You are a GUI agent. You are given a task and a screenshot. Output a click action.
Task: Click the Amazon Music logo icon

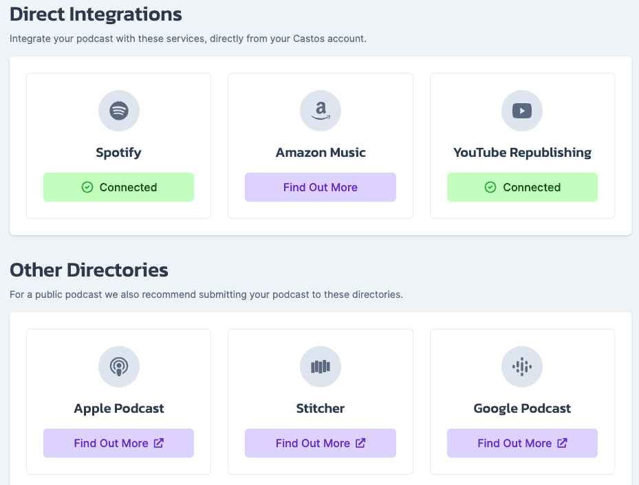coord(321,111)
